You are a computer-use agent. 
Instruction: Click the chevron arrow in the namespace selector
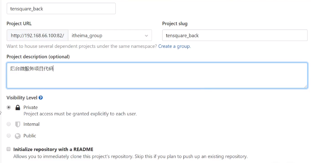point(146,36)
